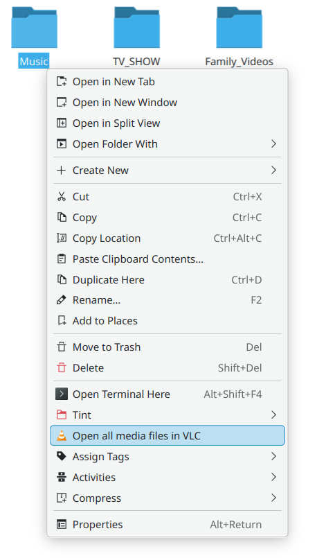
Task: Select the TV_SHOW folder
Action: click(x=137, y=36)
